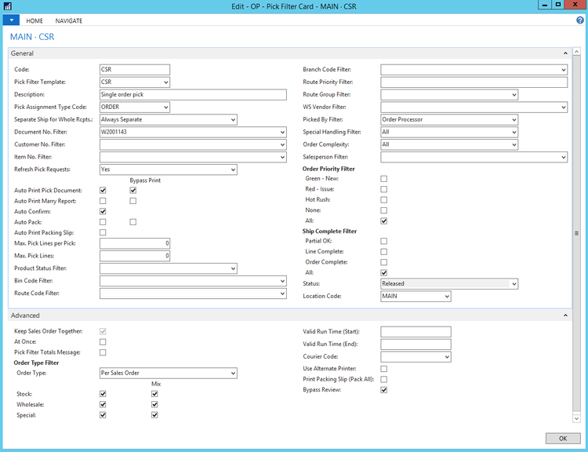
Task: Open the Pick Filter Template dropdown
Action: tap(165, 82)
